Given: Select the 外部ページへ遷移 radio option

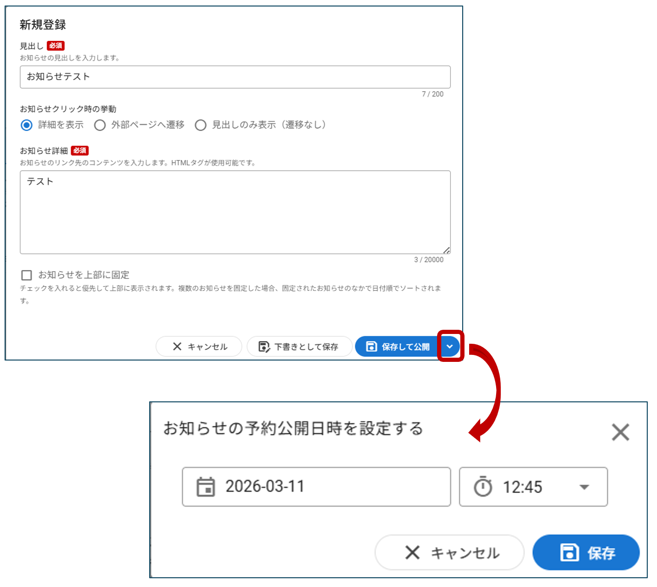Looking at the screenshot, I should pyautogui.click(x=100, y=125).
